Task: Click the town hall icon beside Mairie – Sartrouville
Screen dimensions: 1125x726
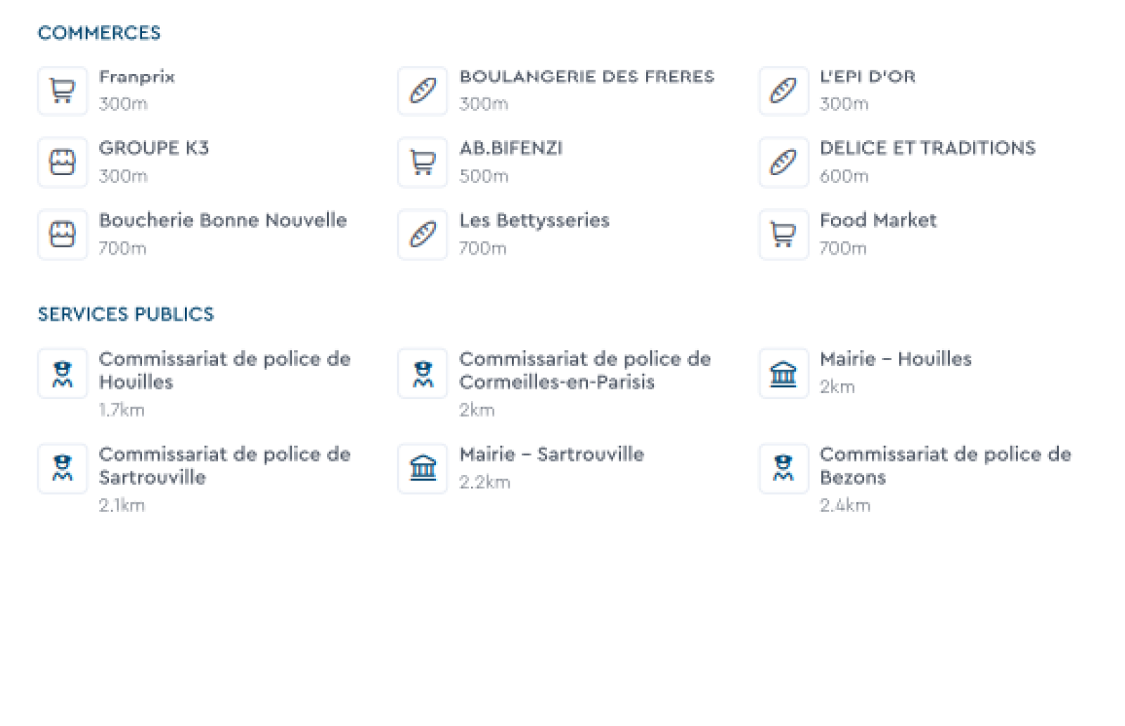Action: [x=423, y=469]
